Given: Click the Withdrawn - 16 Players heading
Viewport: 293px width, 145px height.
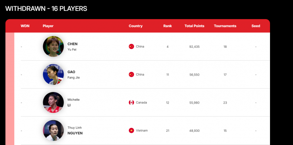Looking at the screenshot, I should pyautogui.click(x=46, y=8).
